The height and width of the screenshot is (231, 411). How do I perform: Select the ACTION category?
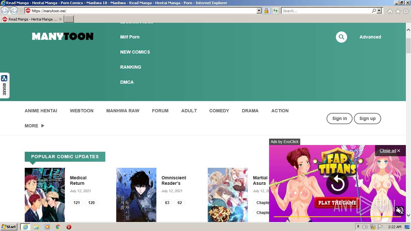coord(280,111)
